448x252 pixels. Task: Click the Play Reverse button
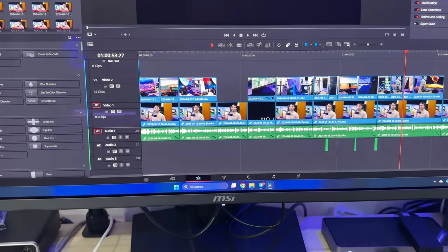pos(234,35)
